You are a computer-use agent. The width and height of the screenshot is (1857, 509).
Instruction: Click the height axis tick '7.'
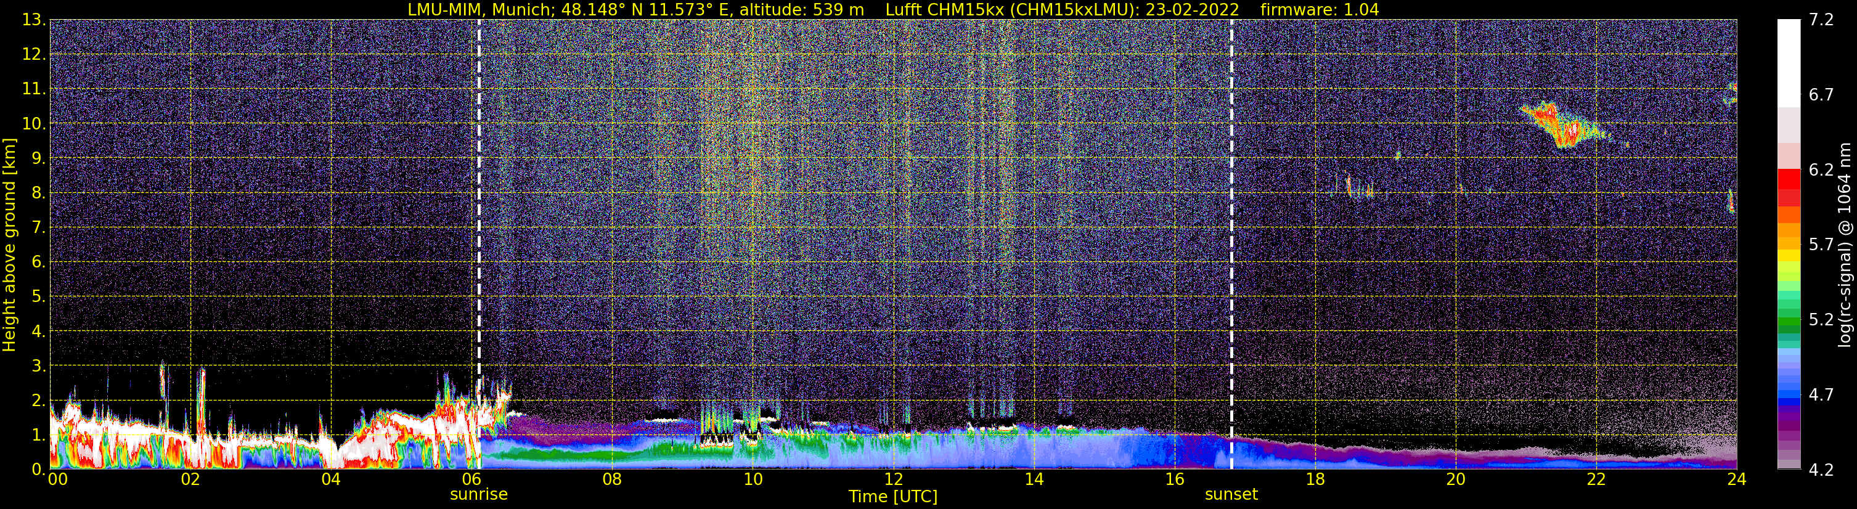coord(38,228)
